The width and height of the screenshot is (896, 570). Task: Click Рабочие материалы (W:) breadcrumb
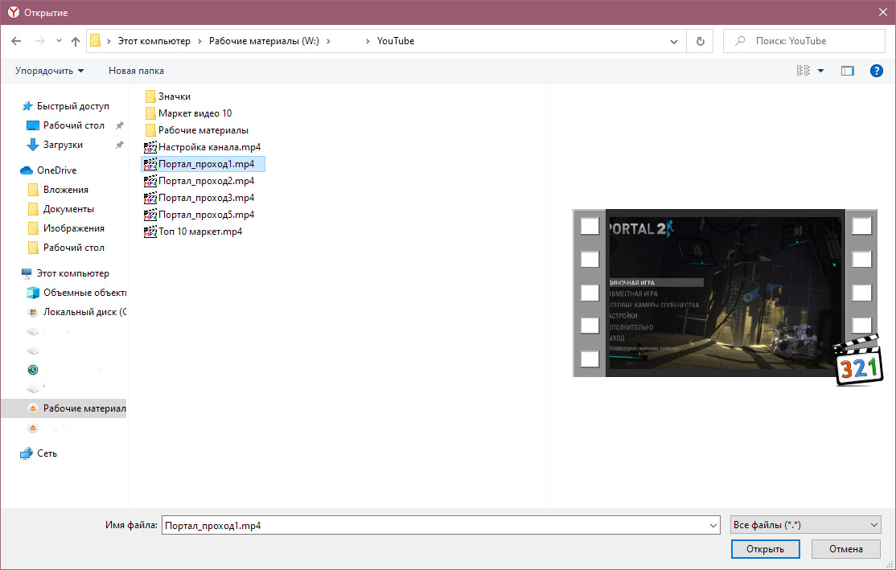coord(264,41)
